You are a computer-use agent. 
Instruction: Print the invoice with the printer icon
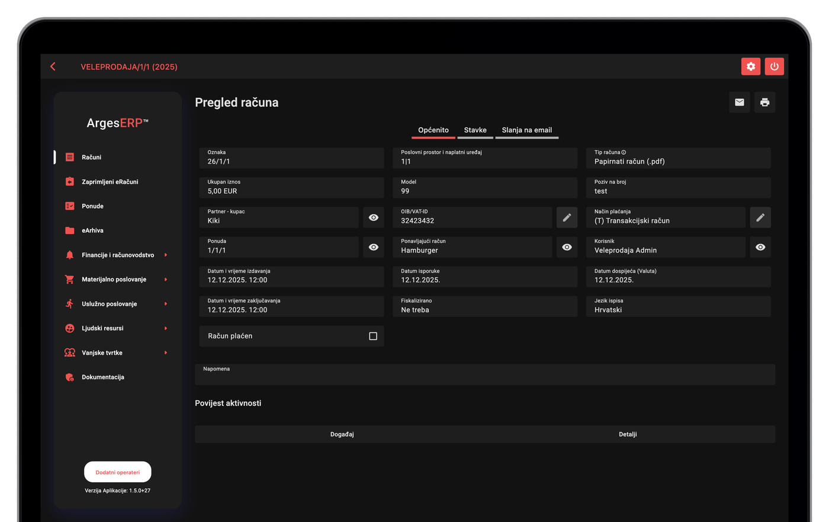[764, 103]
